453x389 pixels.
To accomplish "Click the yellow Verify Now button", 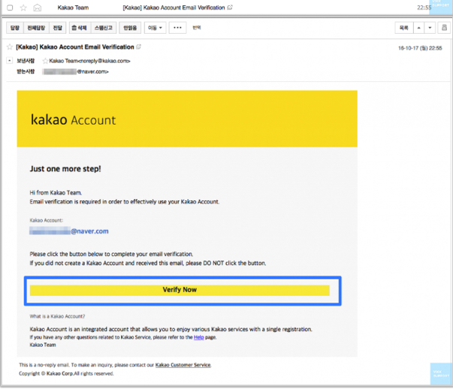I will (180, 290).
